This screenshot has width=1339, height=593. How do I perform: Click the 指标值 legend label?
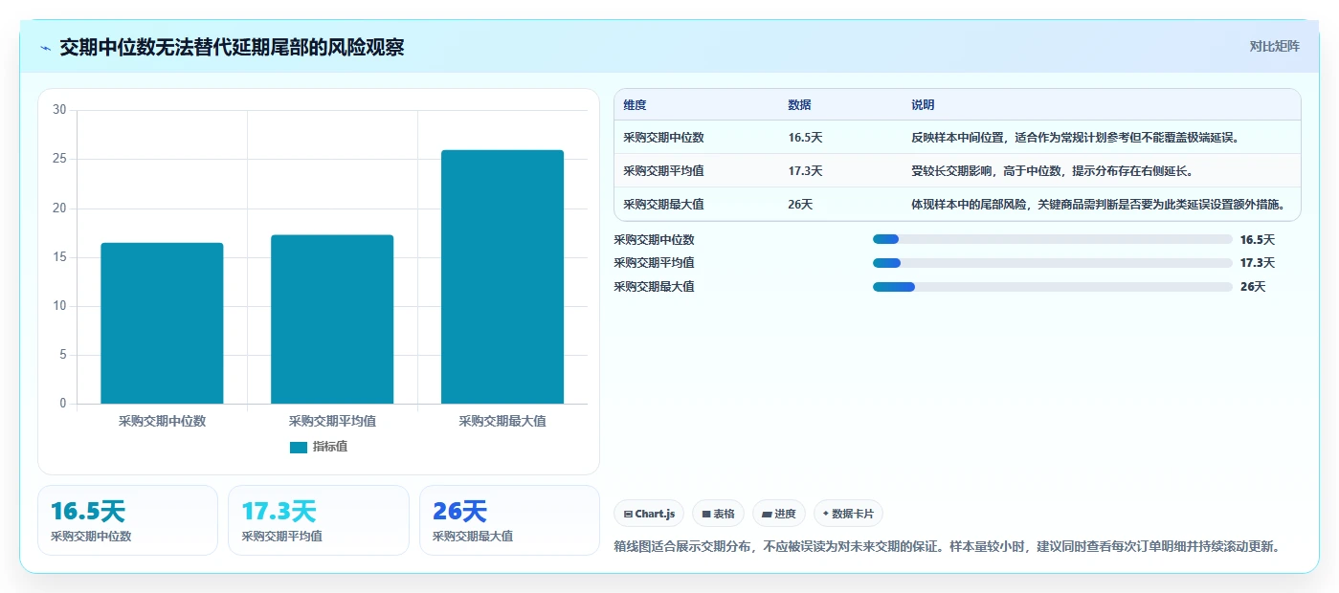coord(330,447)
